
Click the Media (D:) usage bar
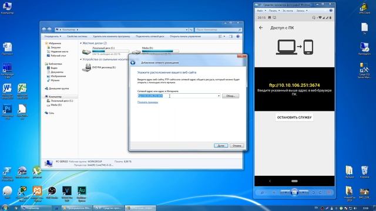pyautogui.click(x=160, y=51)
